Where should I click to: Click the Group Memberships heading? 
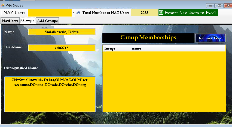pos(148,38)
